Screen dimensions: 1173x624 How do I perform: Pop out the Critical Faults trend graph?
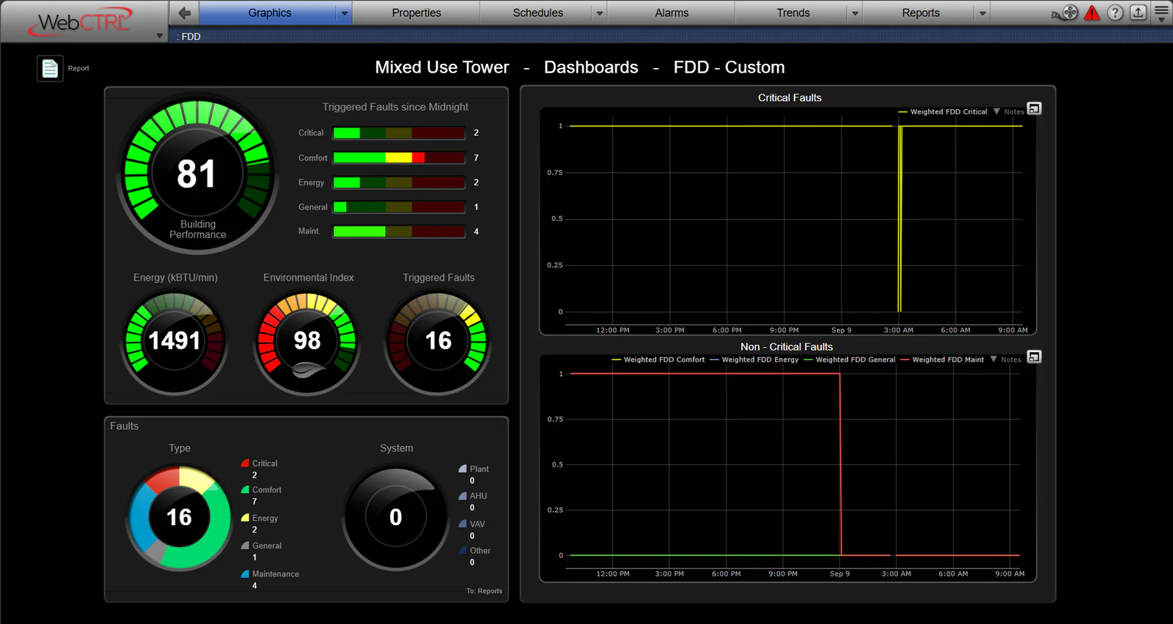pos(1034,108)
